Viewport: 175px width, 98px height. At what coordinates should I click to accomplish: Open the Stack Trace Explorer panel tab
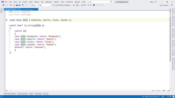pos(10,93)
